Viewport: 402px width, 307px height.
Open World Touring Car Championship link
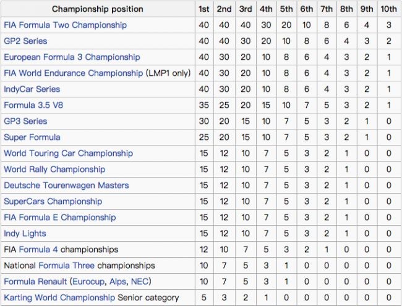point(68,153)
